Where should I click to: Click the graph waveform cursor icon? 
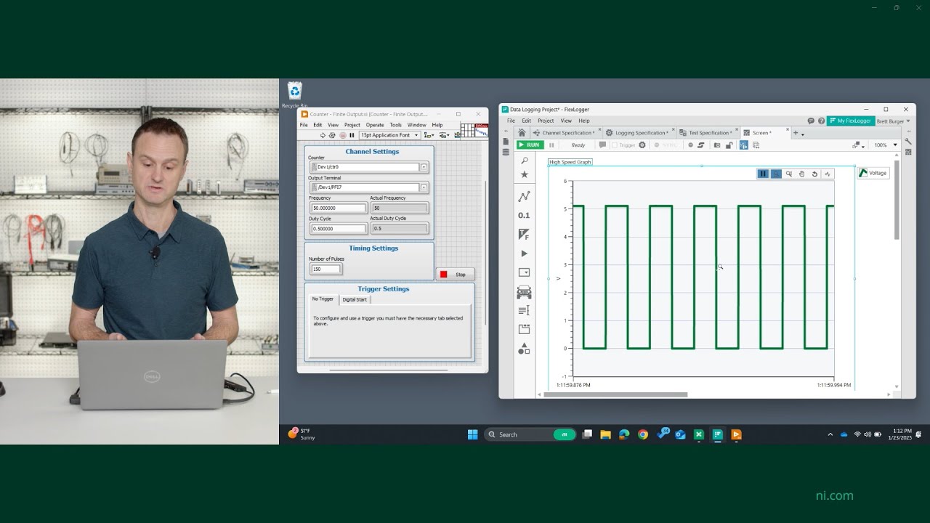pos(828,174)
